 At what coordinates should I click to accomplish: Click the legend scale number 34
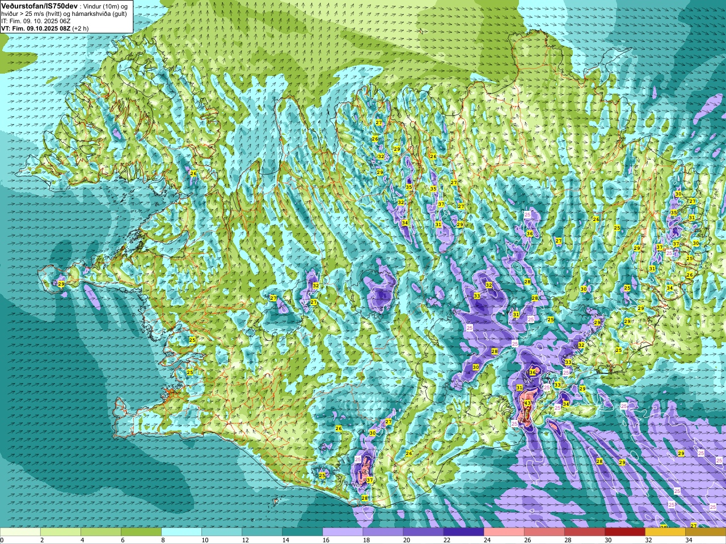(688, 540)
